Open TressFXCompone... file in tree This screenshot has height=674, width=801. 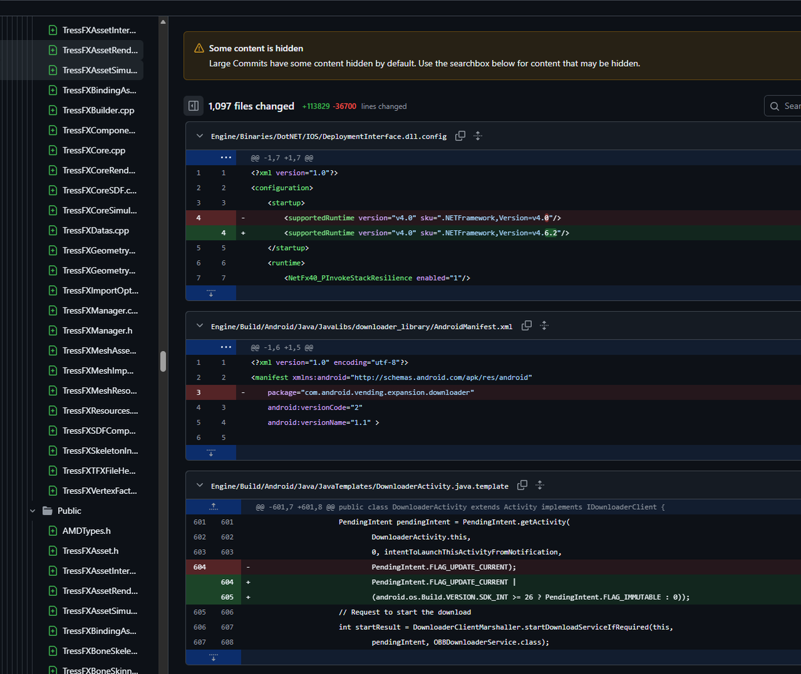click(99, 130)
